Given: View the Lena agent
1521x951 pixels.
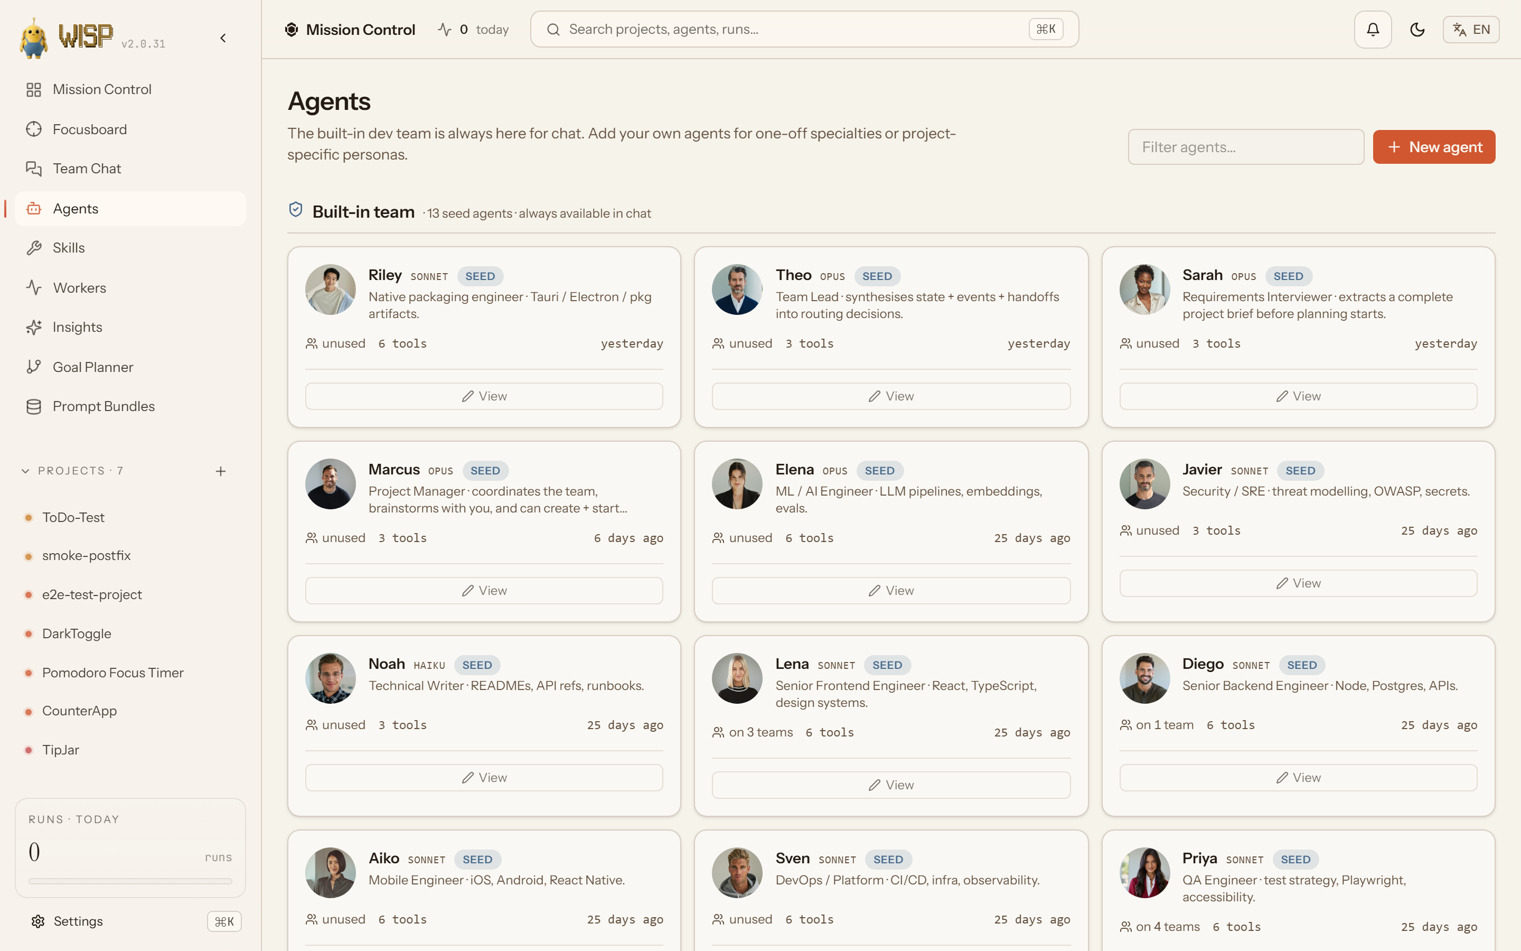Looking at the screenshot, I should (x=891, y=785).
